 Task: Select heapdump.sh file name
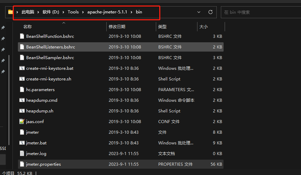click(x=40, y=111)
